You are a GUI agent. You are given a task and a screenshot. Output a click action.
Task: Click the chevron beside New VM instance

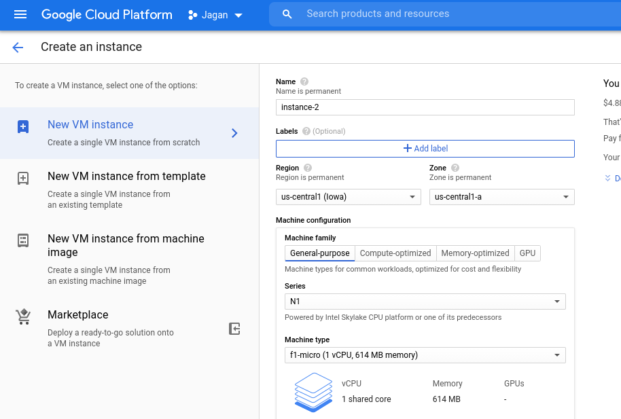pos(234,133)
